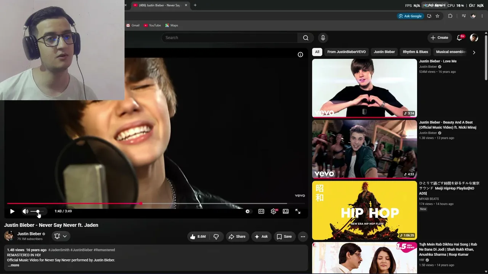Viewport: 488px width, 274px height.
Task: Enter full screen from the player controls
Action: pos(298,211)
